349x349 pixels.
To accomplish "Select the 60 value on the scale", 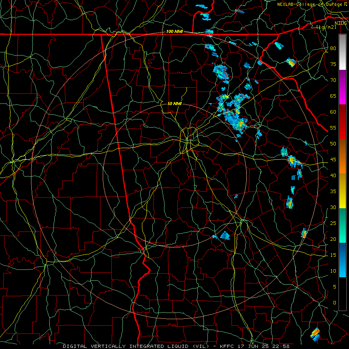I will 333,112.
